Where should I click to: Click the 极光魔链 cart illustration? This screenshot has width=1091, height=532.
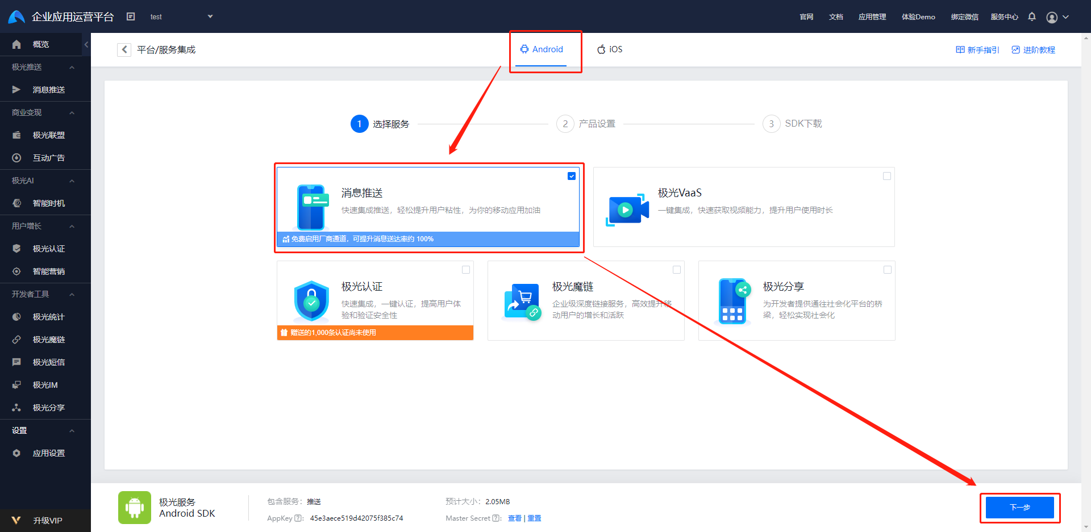522,302
